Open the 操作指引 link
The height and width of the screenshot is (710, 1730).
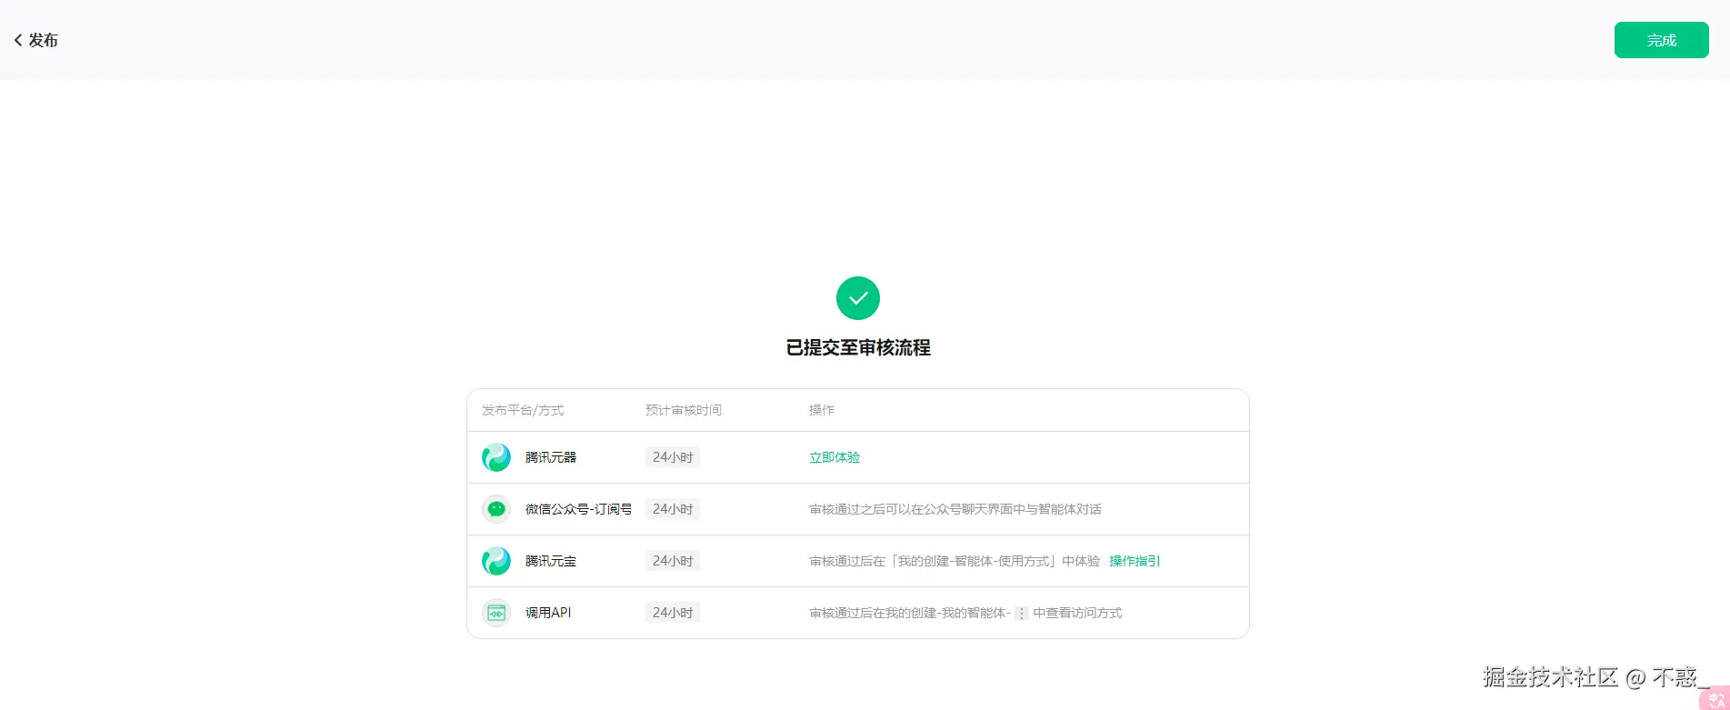(1135, 561)
